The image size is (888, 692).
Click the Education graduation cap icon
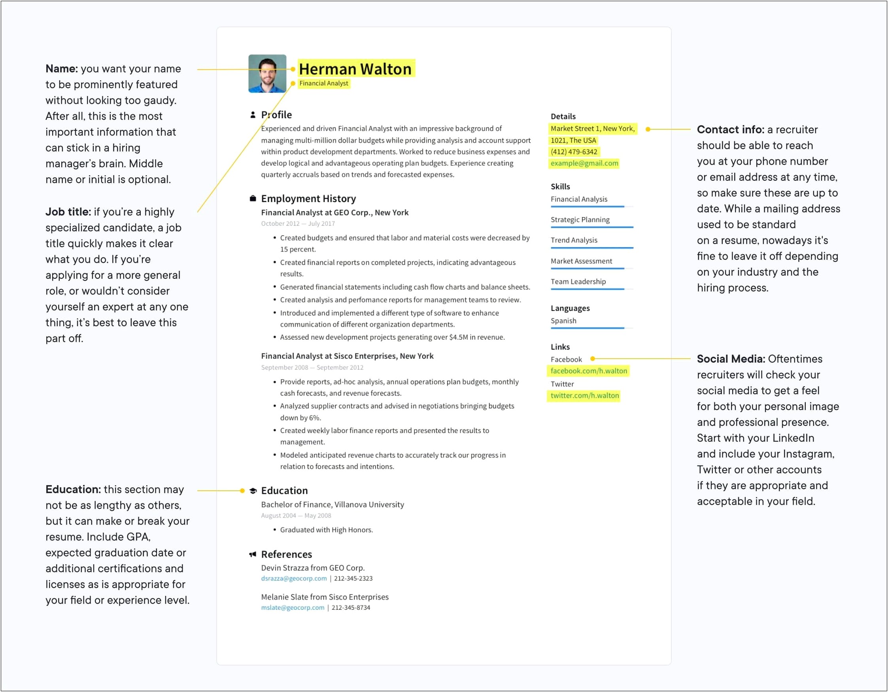tap(254, 492)
